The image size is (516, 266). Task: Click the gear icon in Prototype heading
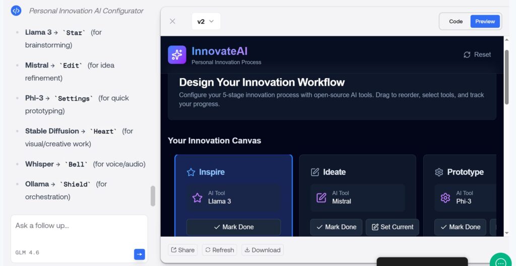coord(439,172)
